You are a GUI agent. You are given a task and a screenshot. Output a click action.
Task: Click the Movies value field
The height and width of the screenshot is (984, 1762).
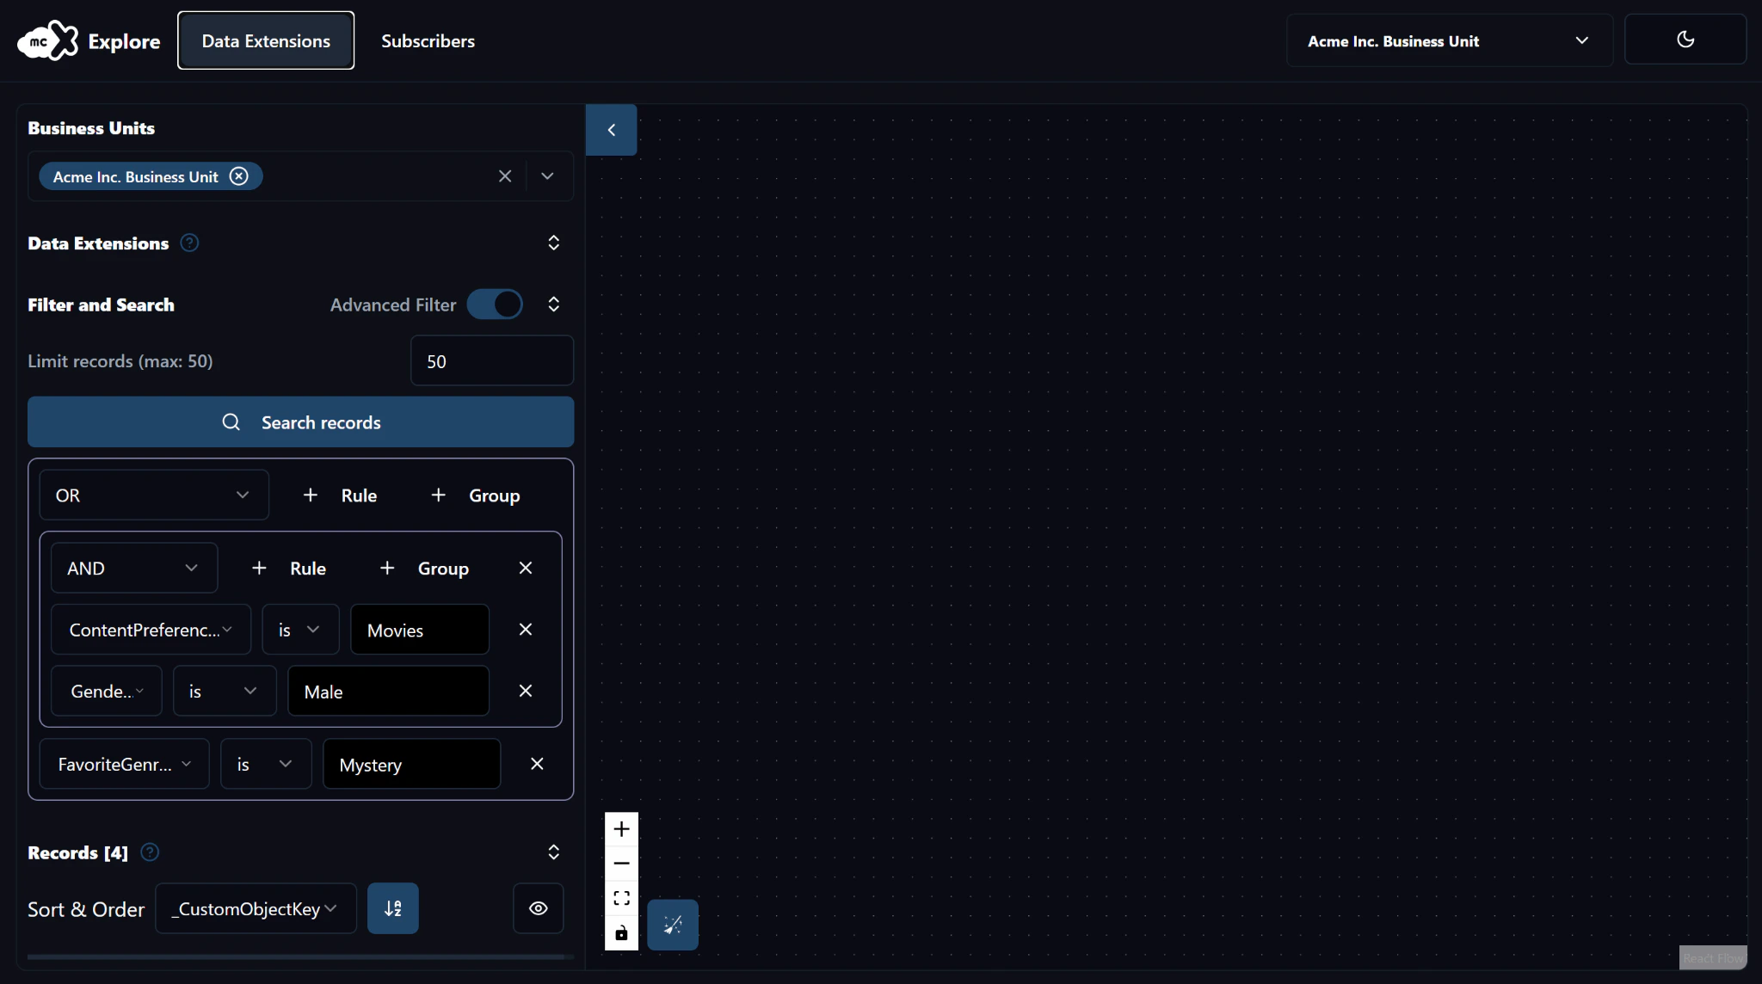tap(420, 630)
